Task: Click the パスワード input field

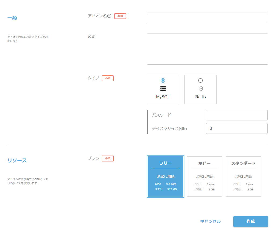Action: click(x=236, y=115)
